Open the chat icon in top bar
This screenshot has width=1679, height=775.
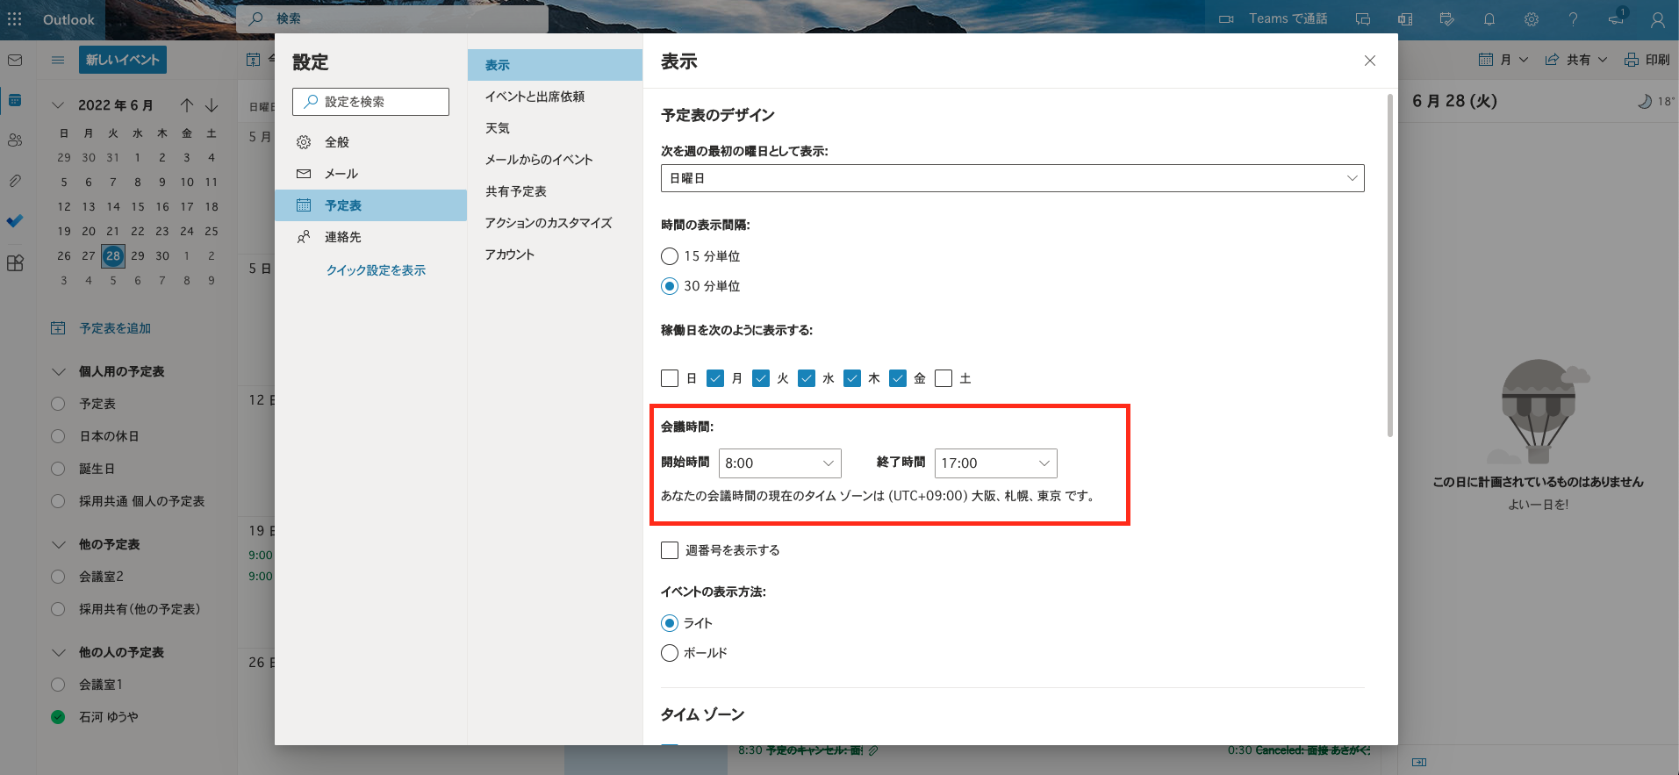coord(1363,19)
